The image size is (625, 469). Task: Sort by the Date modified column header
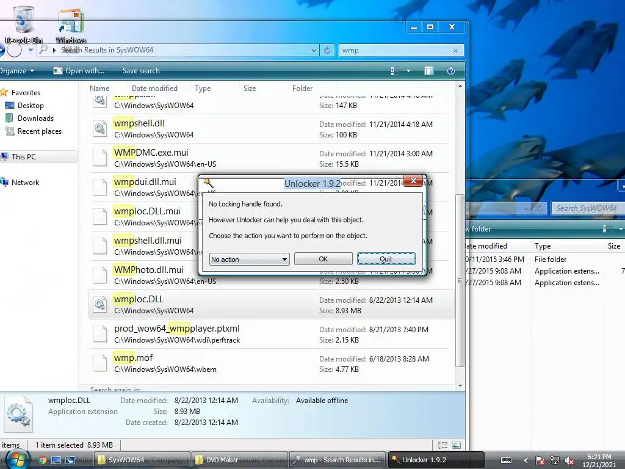pos(154,88)
